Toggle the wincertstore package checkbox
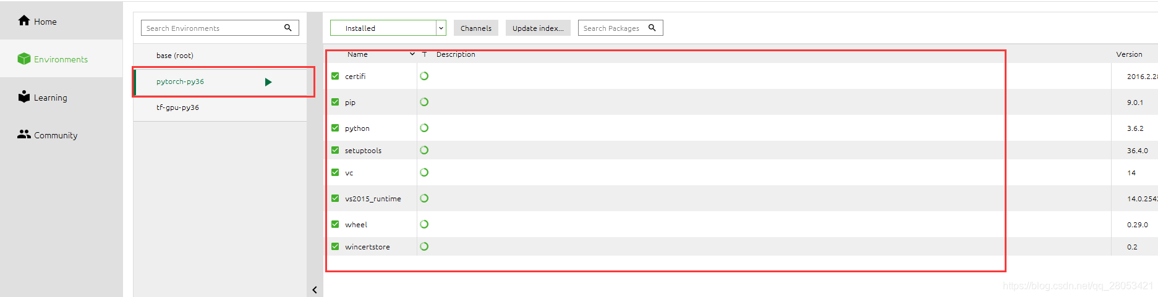Viewport: 1158px width, 297px height. [x=335, y=246]
